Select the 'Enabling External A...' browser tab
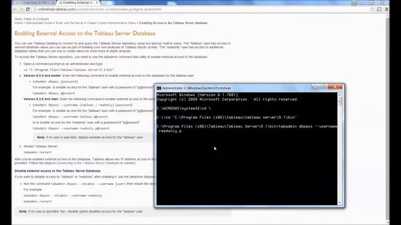 point(78,2)
